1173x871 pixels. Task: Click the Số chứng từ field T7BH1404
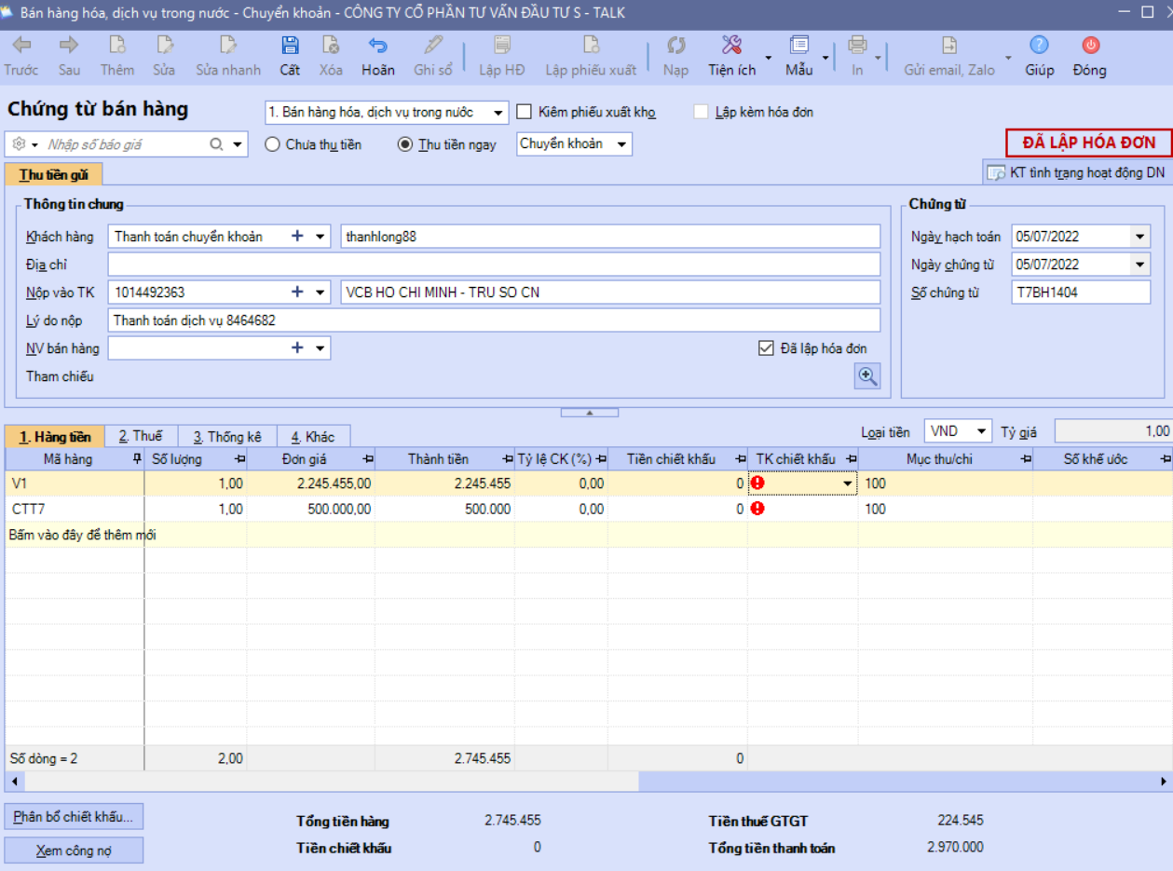pyautogui.click(x=1081, y=293)
